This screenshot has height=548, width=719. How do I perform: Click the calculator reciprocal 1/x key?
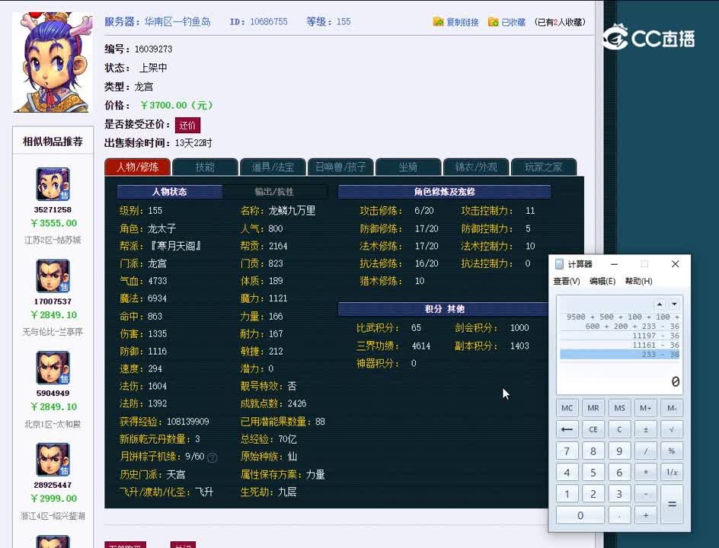[672, 472]
